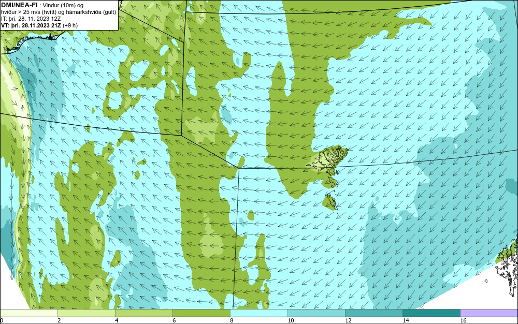Click the 0–2 m/s palest yellow legend swatch
Viewport: 518px width, 324px height.
28,313
